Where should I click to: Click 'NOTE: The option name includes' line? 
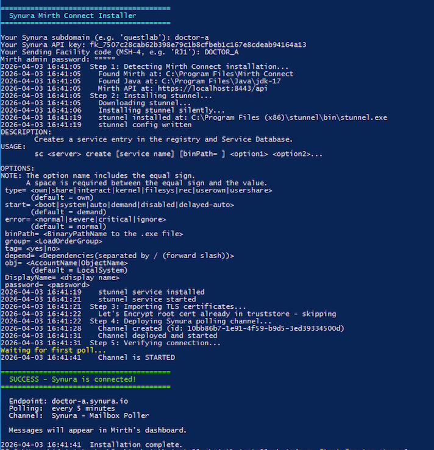[98, 175]
